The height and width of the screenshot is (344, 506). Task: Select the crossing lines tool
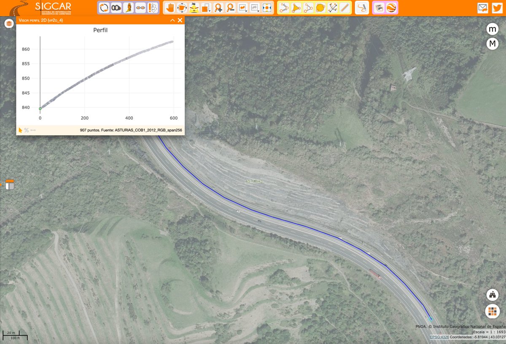pos(333,8)
